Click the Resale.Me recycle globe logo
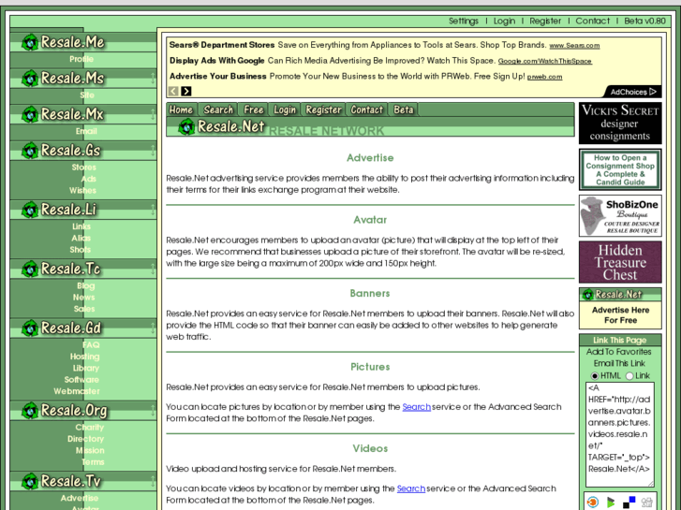The image size is (681, 510). (x=30, y=42)
